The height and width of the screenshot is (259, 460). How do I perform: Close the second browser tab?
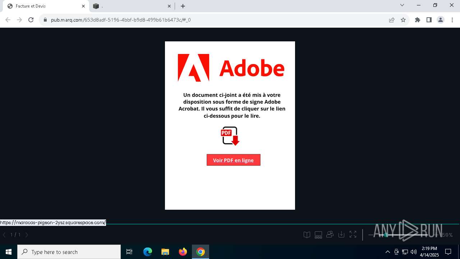coord(169,6)
